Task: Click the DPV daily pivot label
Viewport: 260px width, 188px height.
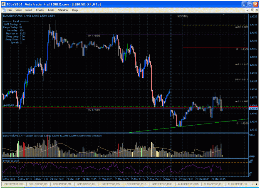Action: tap(242, 79)
